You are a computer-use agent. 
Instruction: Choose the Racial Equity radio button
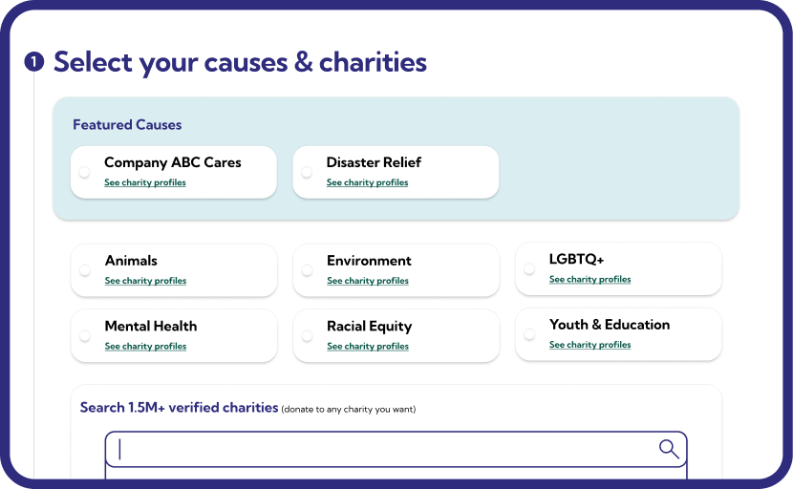coord(307,335)
